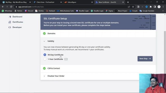Open the Meta Business Suite bookmark
This screenshot has width=166, height=93.
65,11
